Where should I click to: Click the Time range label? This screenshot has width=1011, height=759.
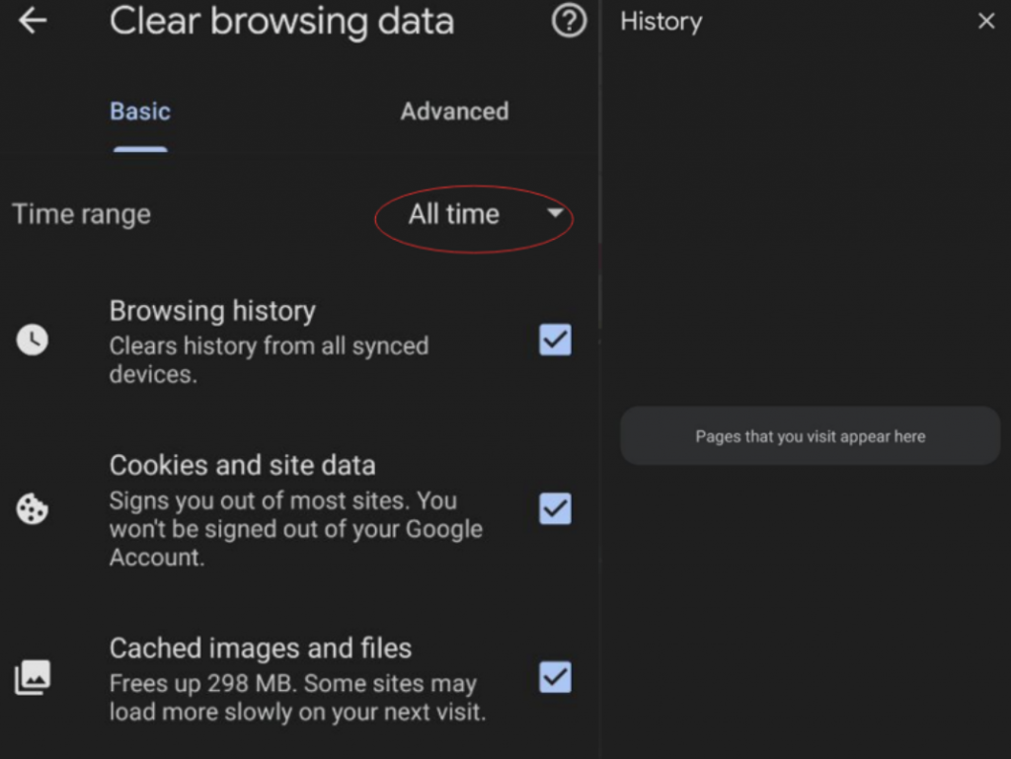pos(82,214)
